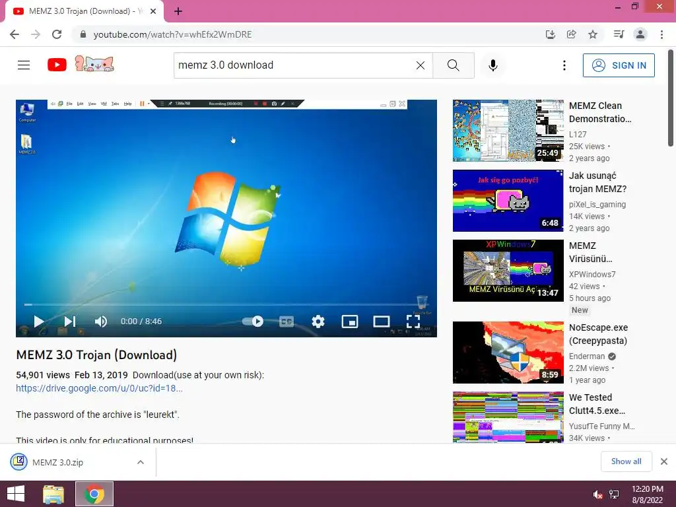The image size is (676, 507).
Task: Skip to next video
Action: click(69, 321)
